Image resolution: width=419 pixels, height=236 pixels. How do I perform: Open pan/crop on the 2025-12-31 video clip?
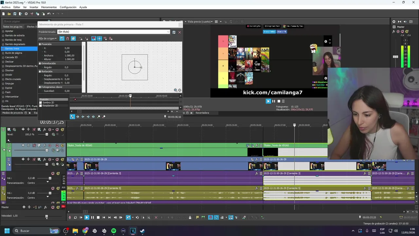[252, 160]
